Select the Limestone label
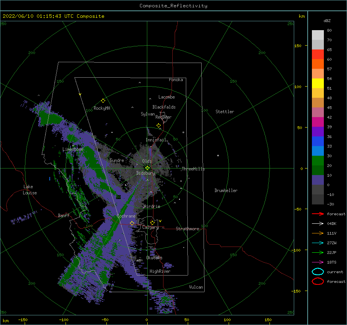Screen dimensions: 347x325 (x=73, y=149)
